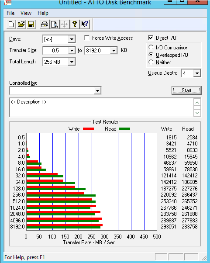Click the Print toolbar icon
Image resolution: width=210 pixels, height=263 pixels.
coord(45,24)
